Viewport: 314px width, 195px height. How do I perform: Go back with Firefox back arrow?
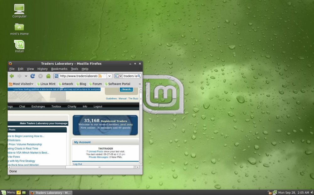tap(12, 76)
